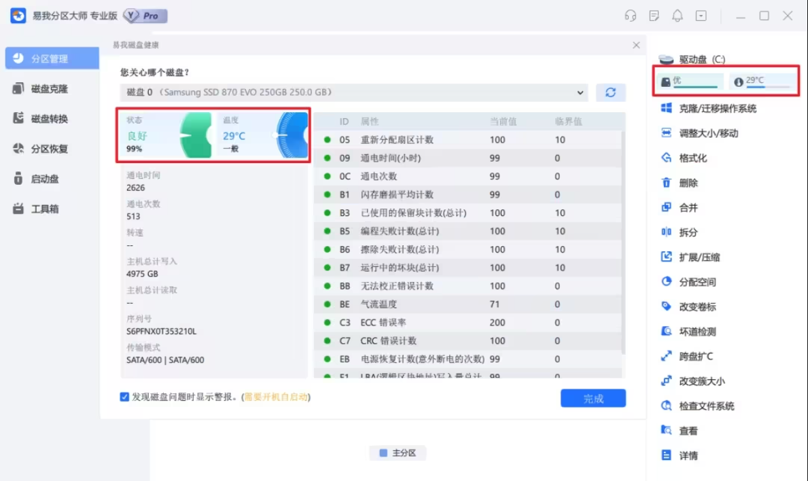This screenshot has height=481, width=808.
Task: Click serial number S6PFNX0T353210L
Action: tap(161, 331)
